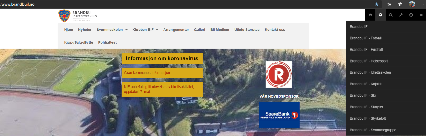Image resolution: width=426 pixels, height=136 pixels.
Task: Click the globe icon in site toolbar
Action: tap(381, 15)
